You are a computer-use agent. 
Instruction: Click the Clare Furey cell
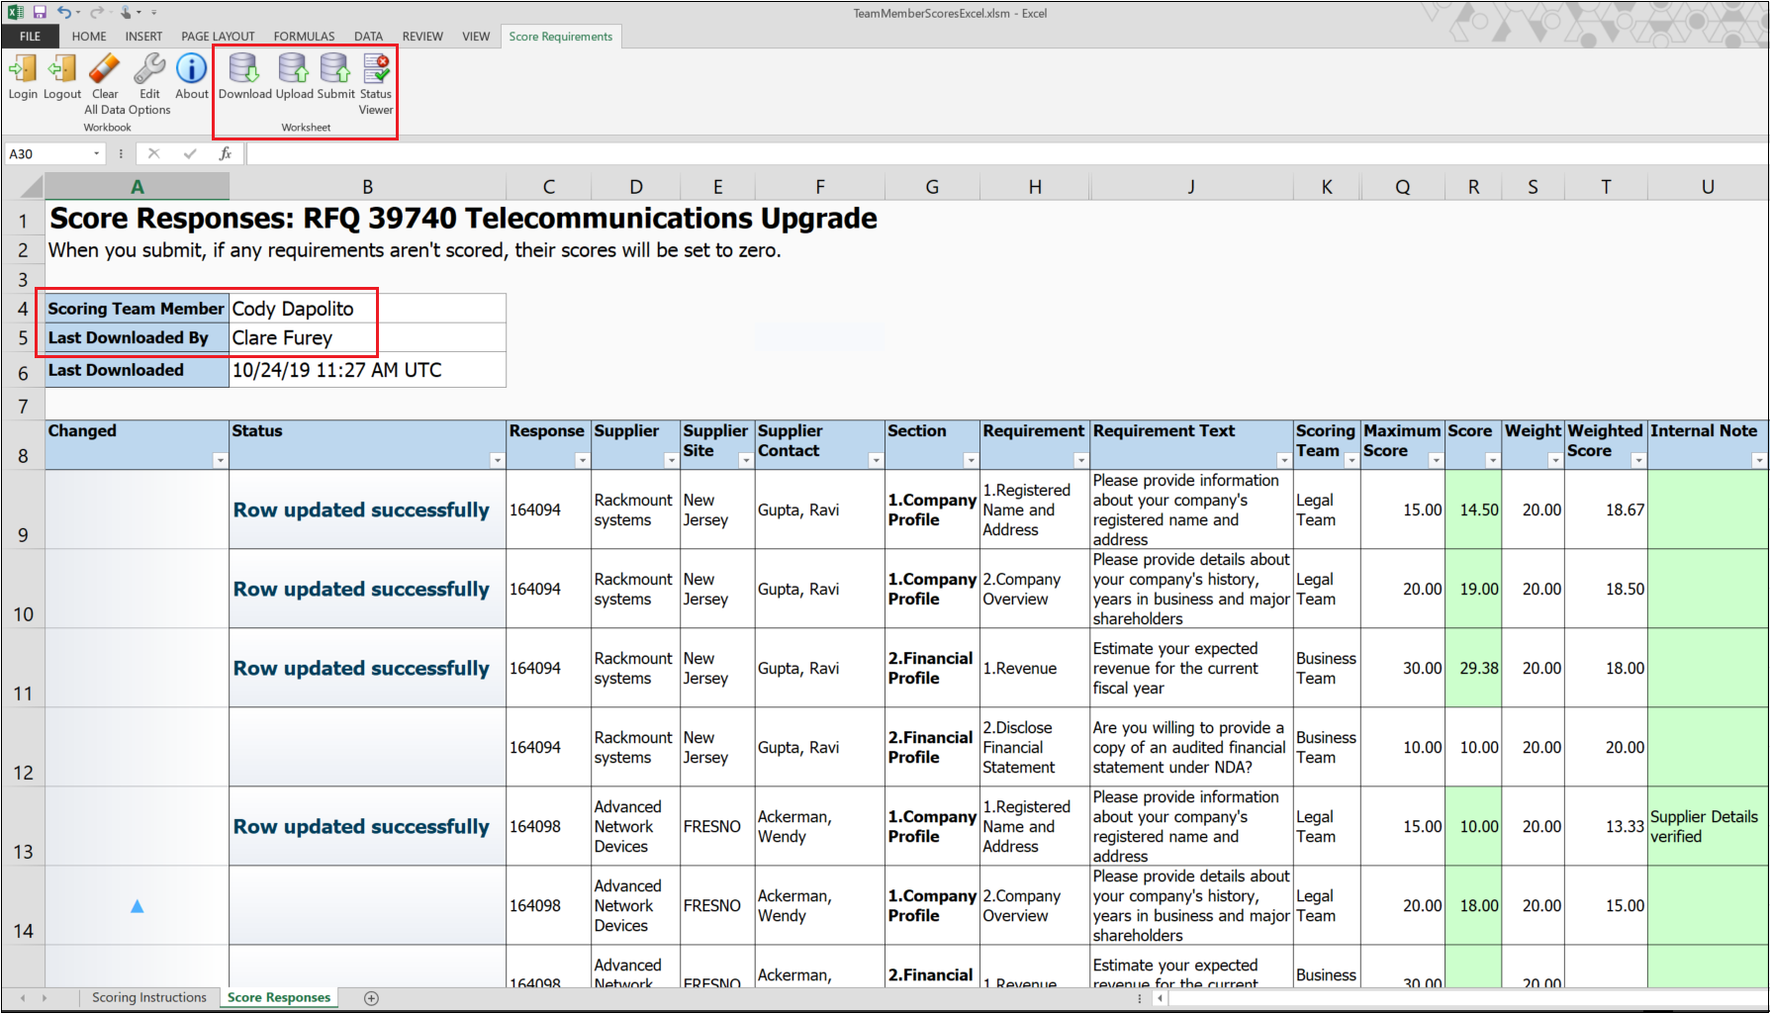367,338
